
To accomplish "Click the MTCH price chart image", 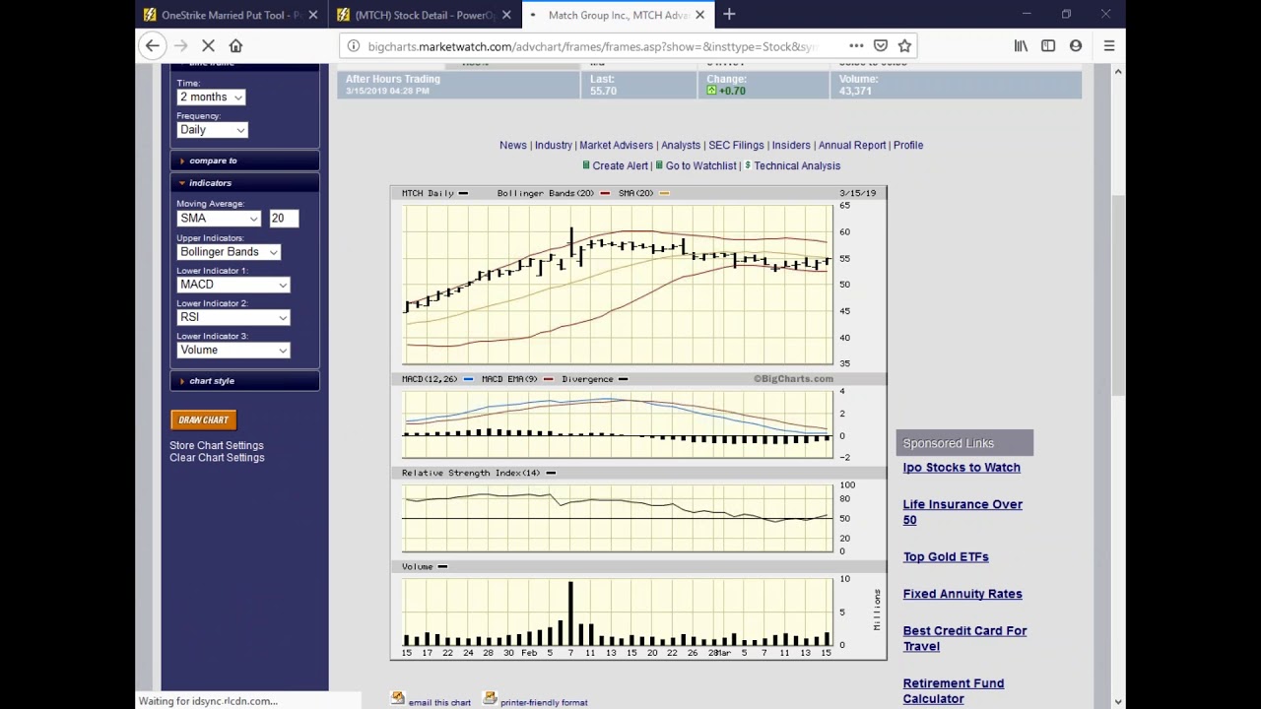I will (x=638, y=421).
